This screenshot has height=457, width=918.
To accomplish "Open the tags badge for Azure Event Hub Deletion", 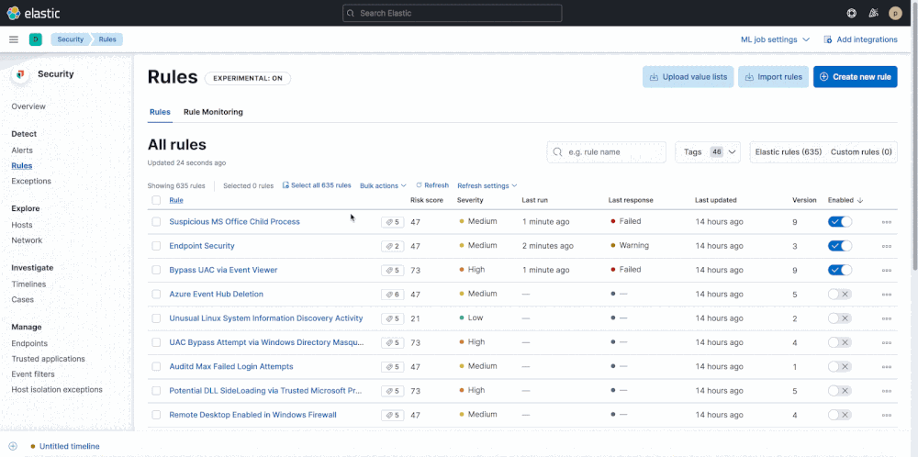I will pos(392,294).
